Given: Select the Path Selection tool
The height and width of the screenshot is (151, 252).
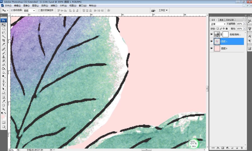Looking at the screenshot, I should [4, 89].
